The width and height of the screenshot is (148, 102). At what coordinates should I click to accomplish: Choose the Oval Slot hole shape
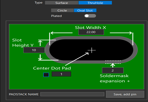click(x=85, y=10)
